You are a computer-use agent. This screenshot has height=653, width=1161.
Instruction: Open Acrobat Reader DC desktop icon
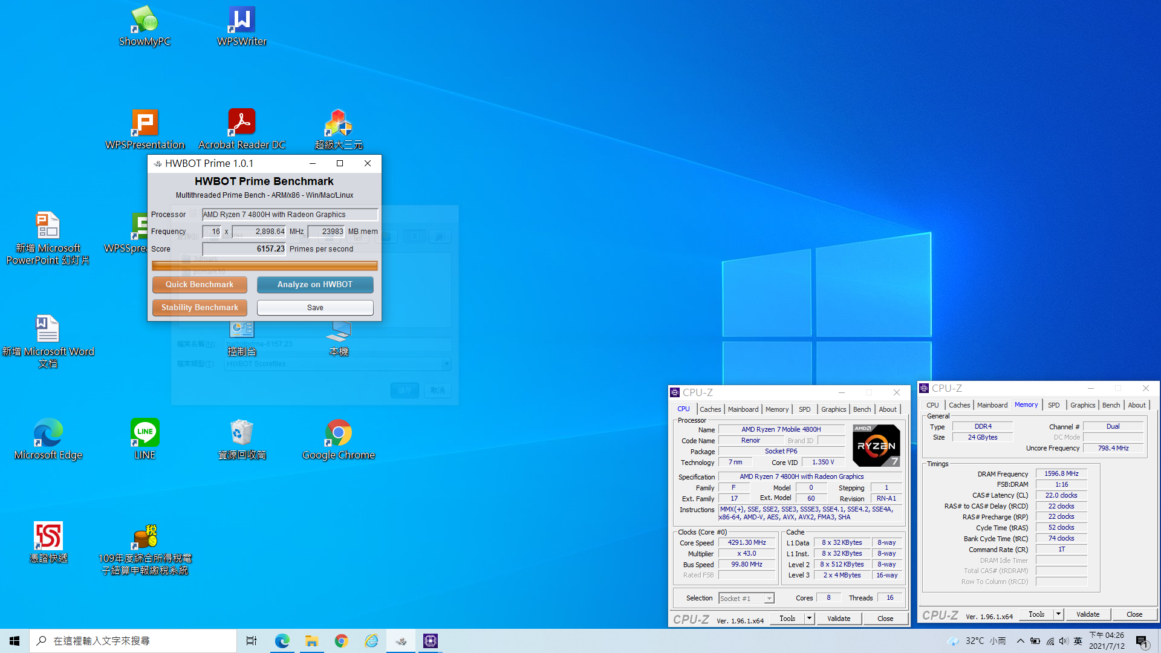pos(242,129)
